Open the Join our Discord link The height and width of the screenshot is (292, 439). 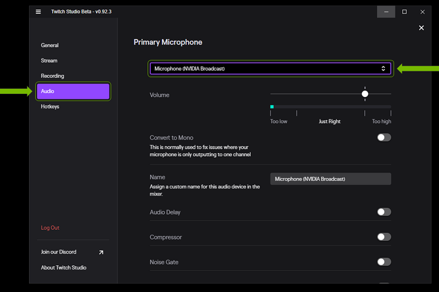click(x=59, y=252)
